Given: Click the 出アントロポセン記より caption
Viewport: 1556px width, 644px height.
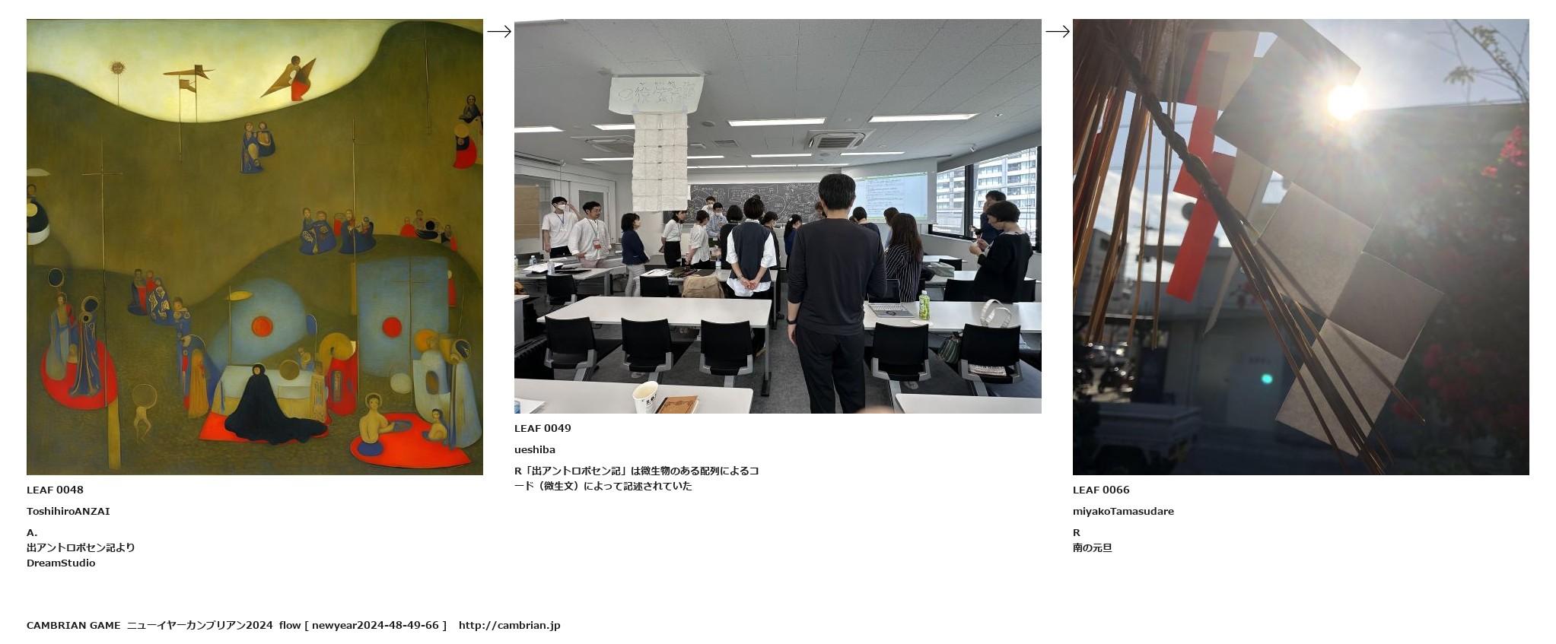Looking at the screenshot, I should (81, 547).
